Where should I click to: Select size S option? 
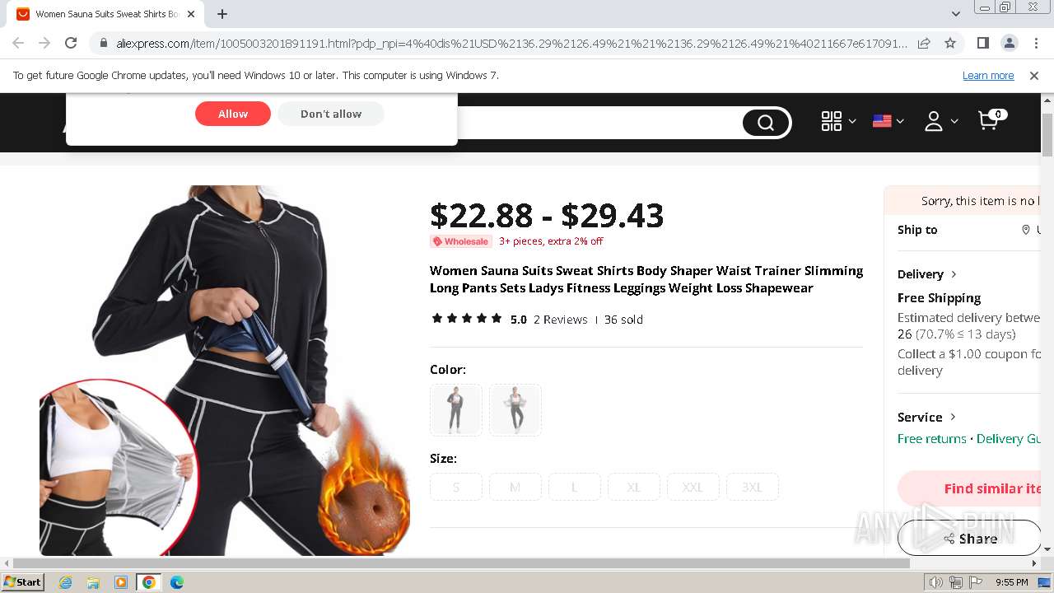pyautogui.click(x=456, y=487)
